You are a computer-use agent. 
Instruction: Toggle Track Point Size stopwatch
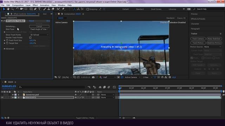(7, 41)
